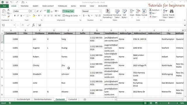Image resolution: width=187 pixels, height=105 pixels.
Task: Toggle Italic formatting
Action: coord(18,15)
